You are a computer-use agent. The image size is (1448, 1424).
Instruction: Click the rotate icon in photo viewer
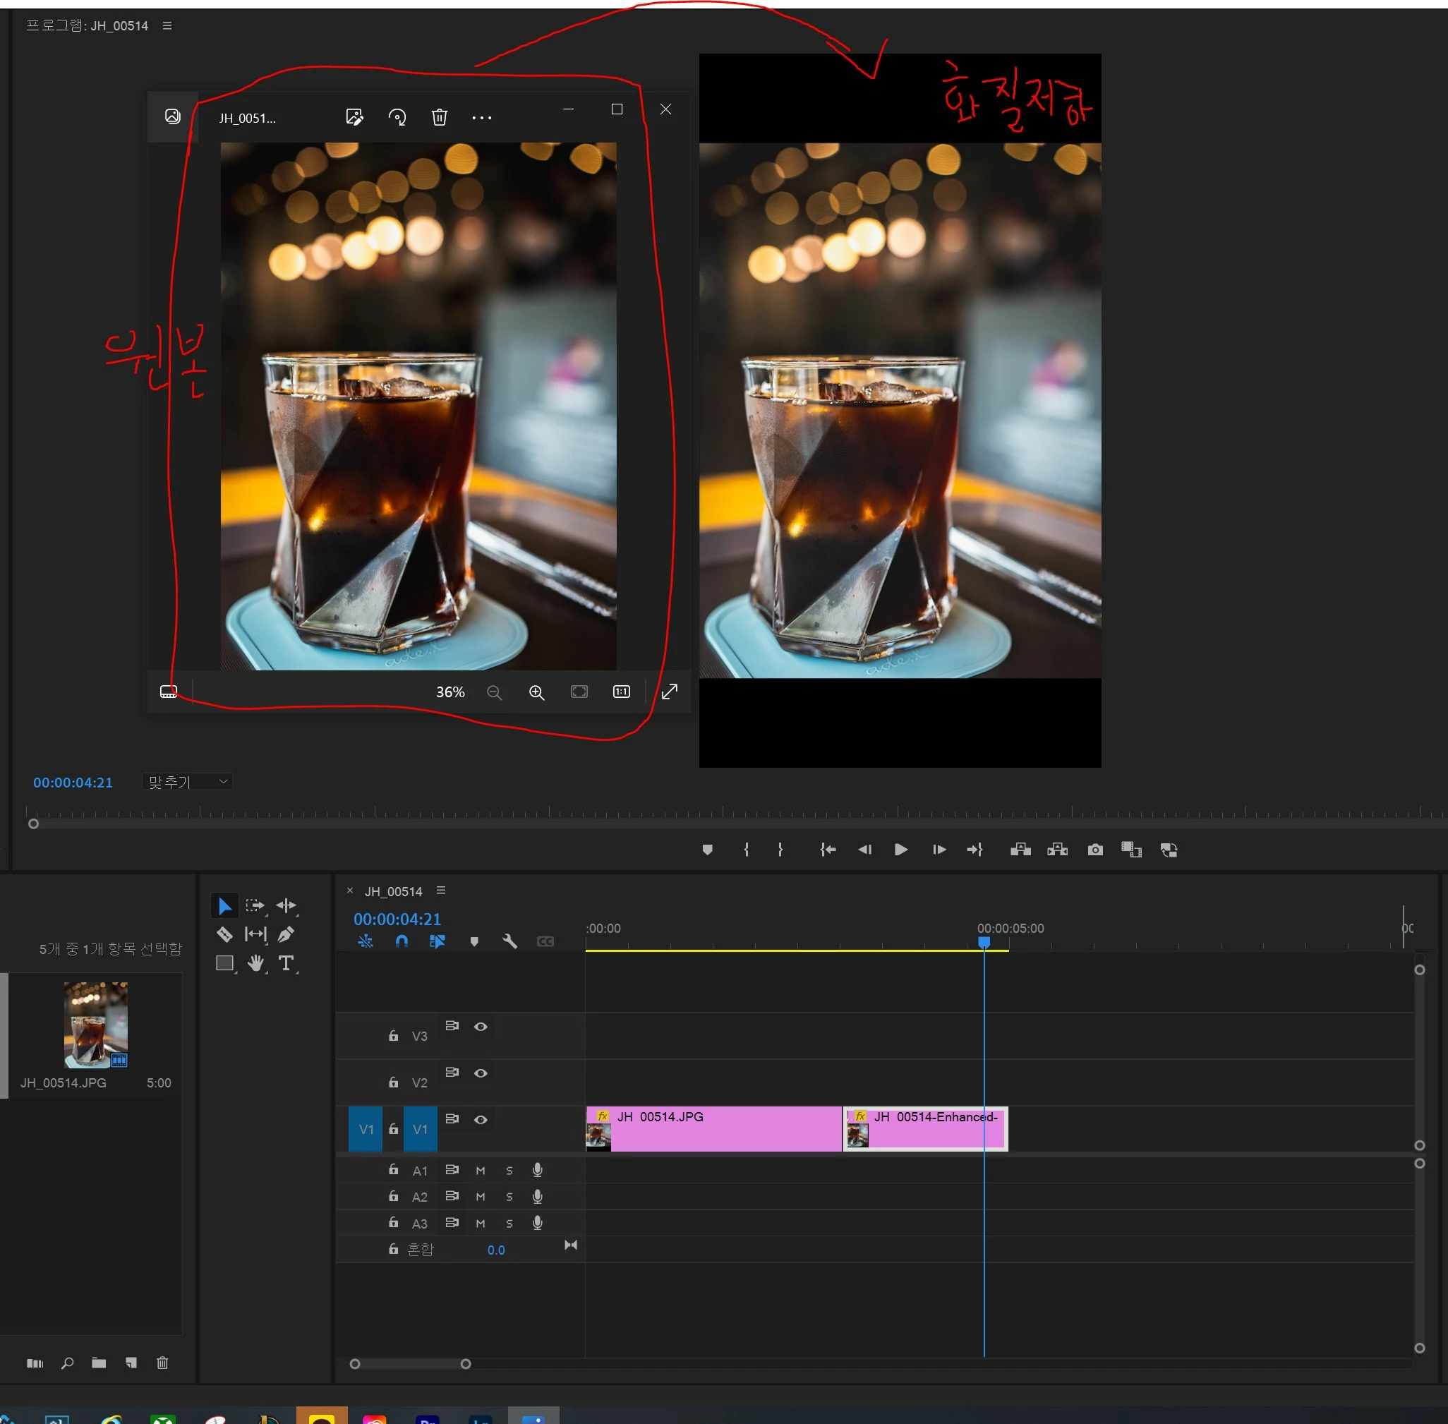point(397,117)
